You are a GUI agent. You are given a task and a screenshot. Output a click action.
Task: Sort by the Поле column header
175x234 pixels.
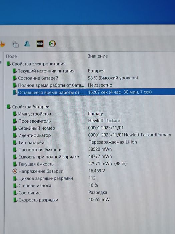(11, 56)
